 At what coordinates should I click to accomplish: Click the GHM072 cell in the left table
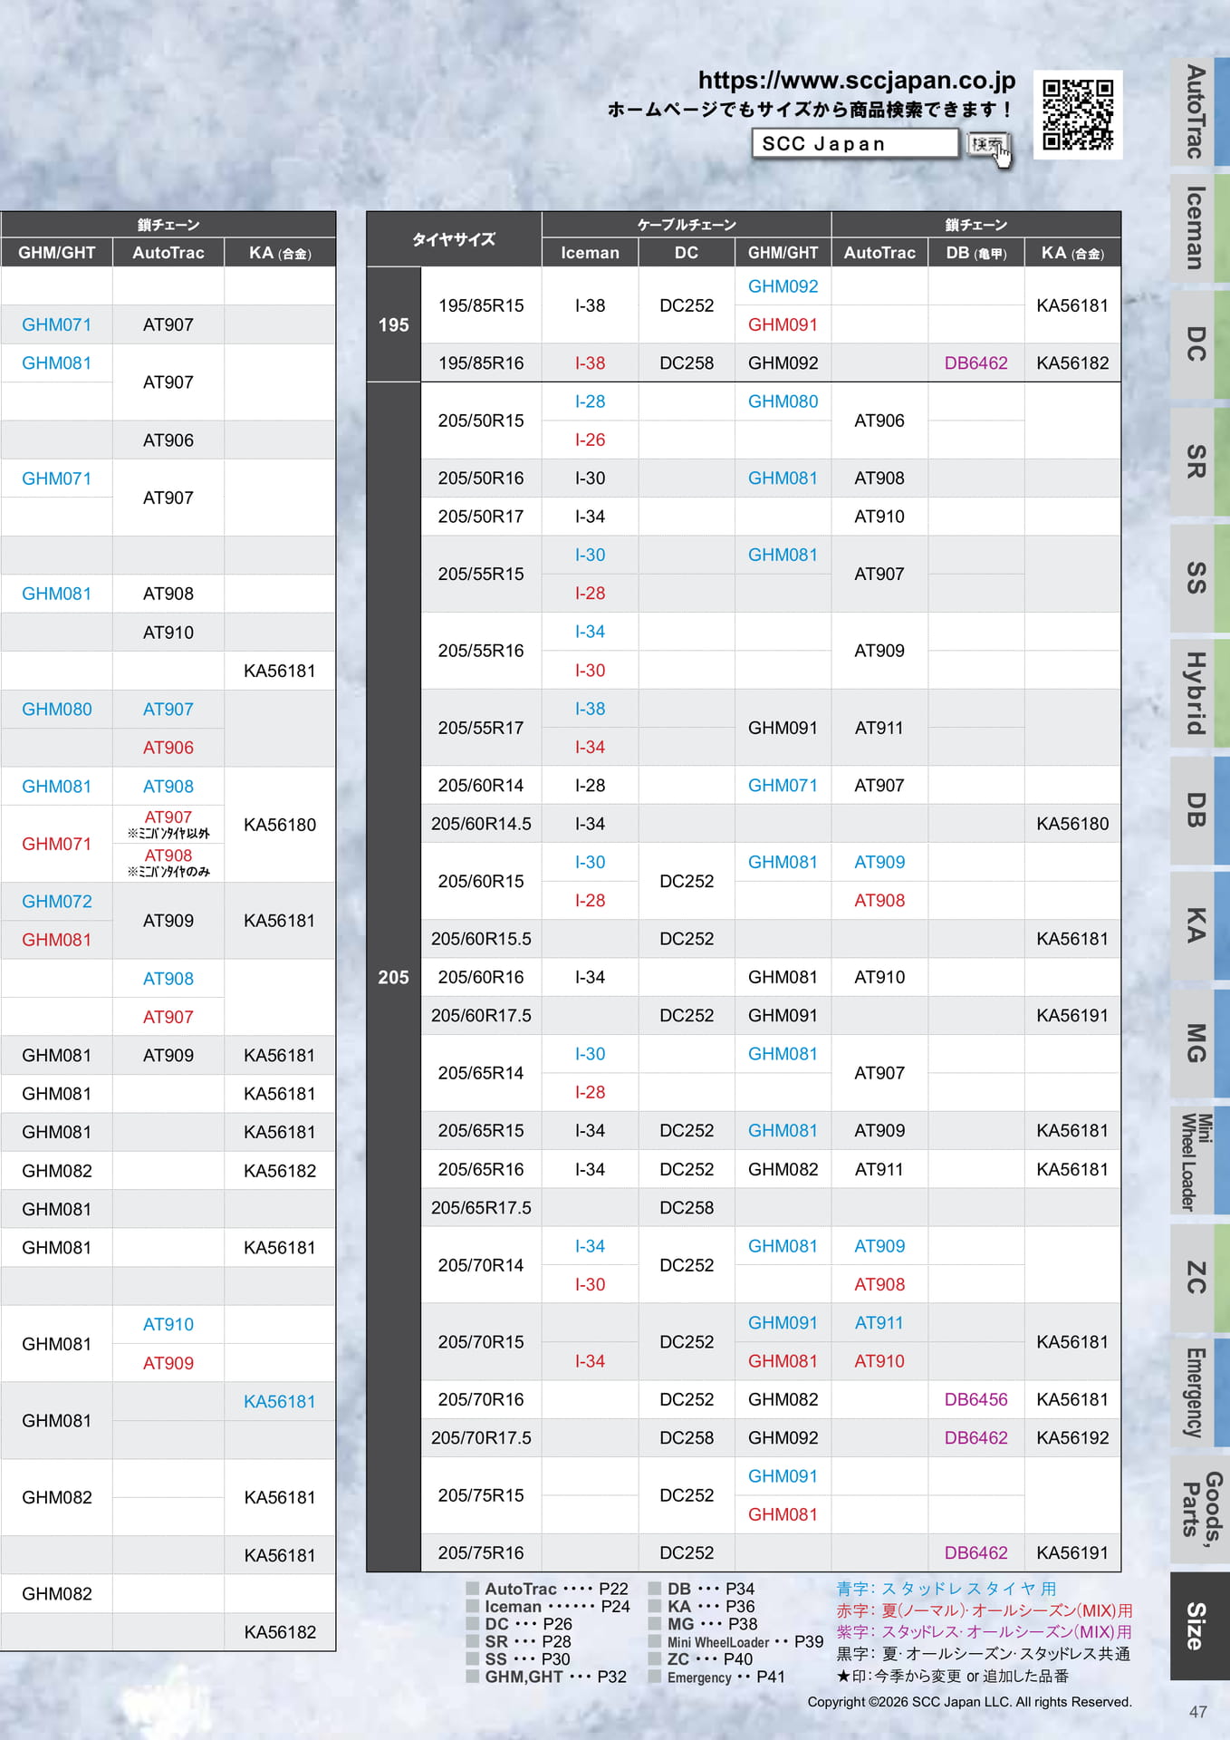coord(57,902)
